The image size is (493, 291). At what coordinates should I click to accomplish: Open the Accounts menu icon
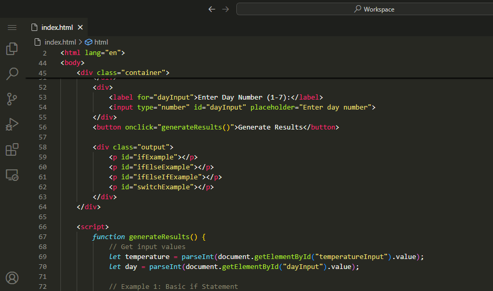point(12,278)
